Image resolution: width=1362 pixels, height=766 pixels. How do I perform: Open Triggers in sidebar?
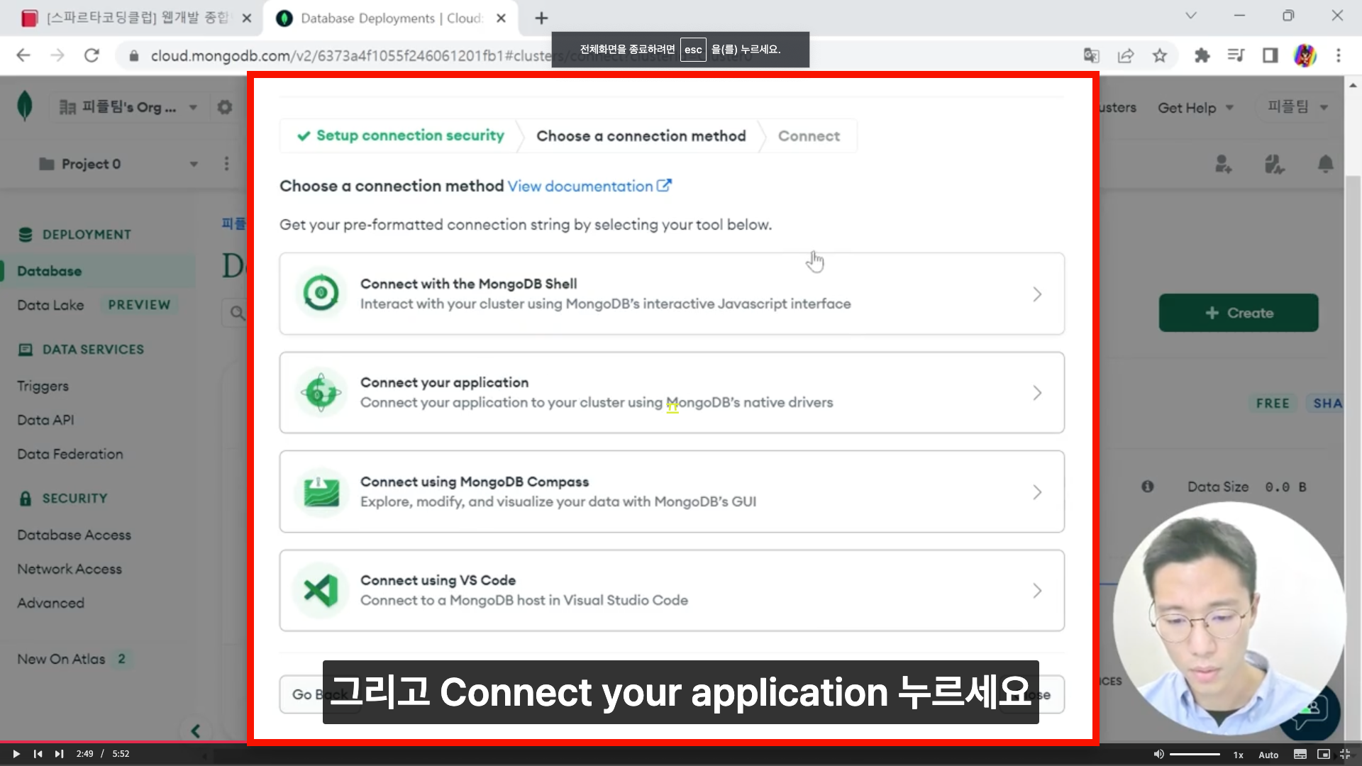43,386
